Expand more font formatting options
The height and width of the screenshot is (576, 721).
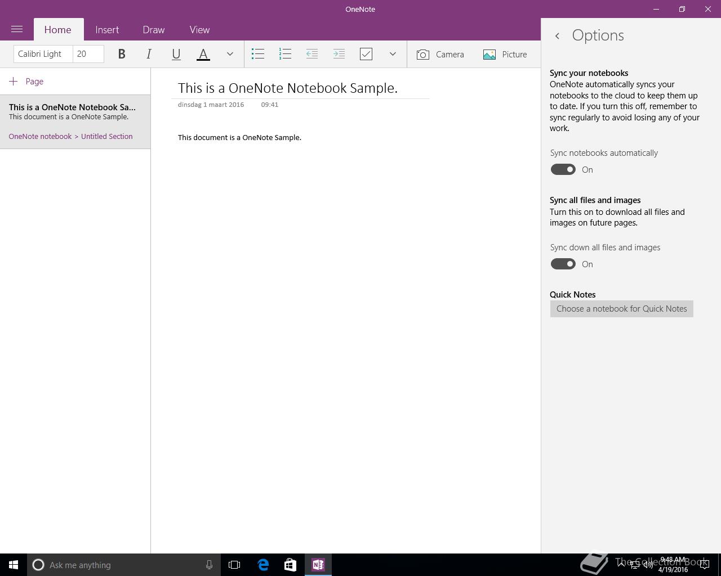[230, 54]
